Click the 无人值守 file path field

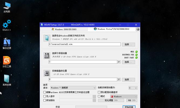(x=76, y=96)
